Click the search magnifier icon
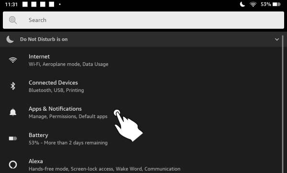 [13, 20]
